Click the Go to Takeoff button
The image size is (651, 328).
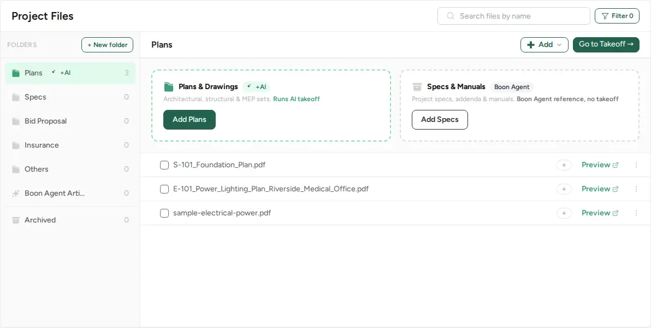606,44
